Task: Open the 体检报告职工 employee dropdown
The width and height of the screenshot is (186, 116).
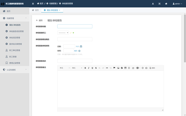Action: tap(63, 33)
